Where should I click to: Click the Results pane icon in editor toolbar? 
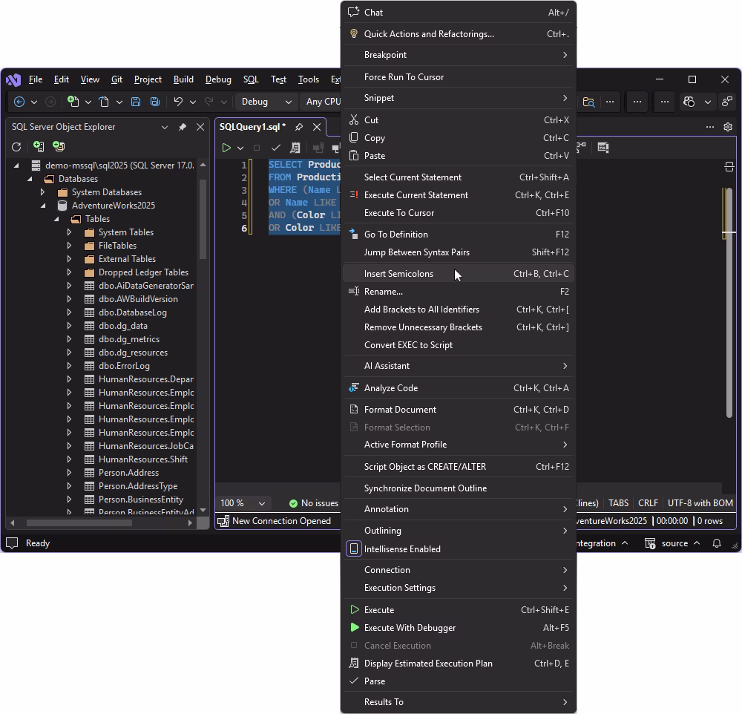tap(603, 147)
